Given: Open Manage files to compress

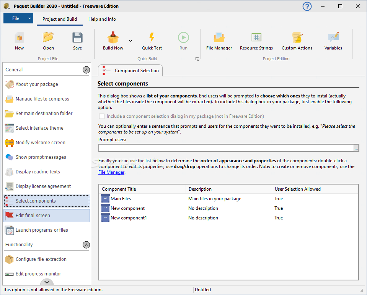Looking at the screenshot, I should coord(47,99).
